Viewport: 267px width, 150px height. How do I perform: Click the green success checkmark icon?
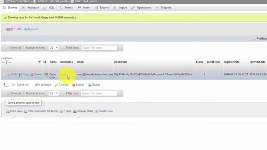[x=5, y=17]
